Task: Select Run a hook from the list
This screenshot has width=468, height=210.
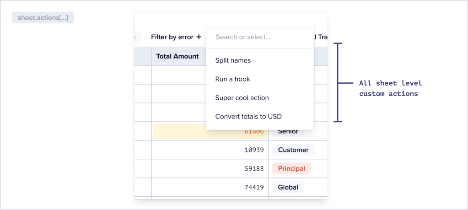Action: [232, 79]
